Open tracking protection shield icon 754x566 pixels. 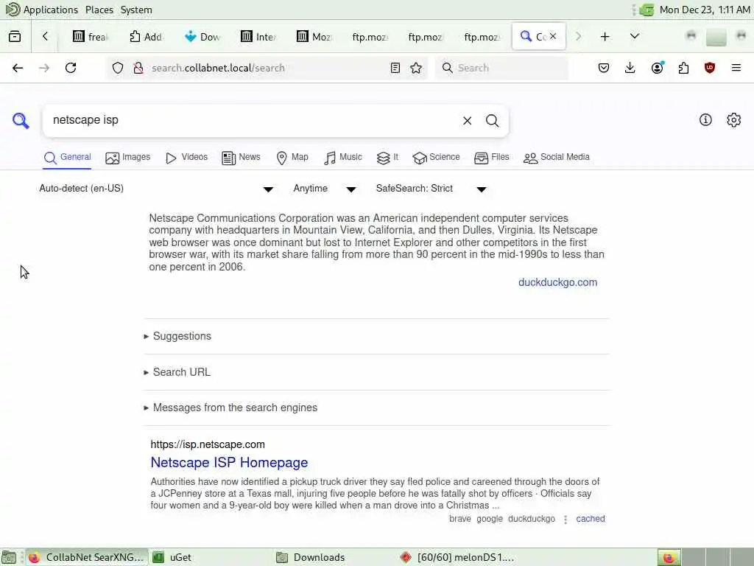[x=118, y=68]
